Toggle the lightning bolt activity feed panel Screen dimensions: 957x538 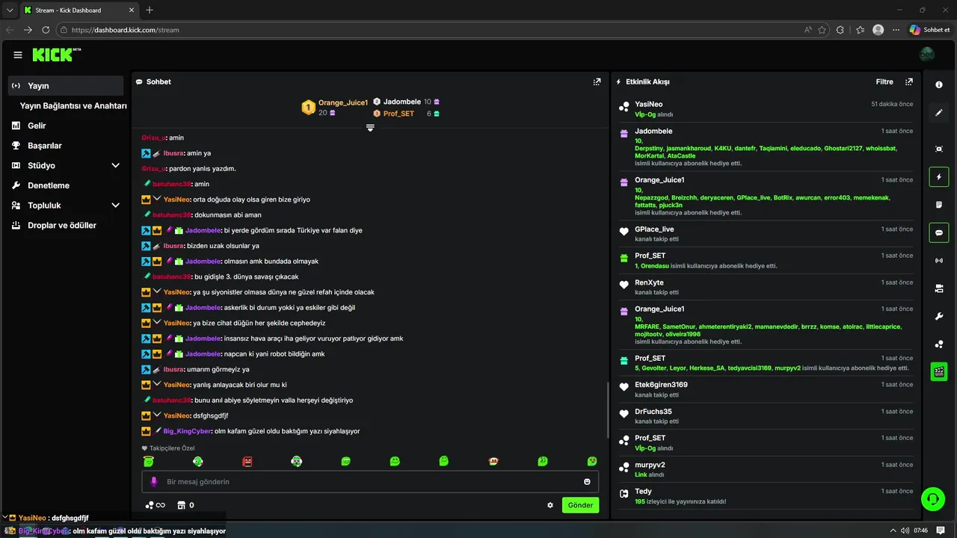pyautogui.click(x=939, y=177)
